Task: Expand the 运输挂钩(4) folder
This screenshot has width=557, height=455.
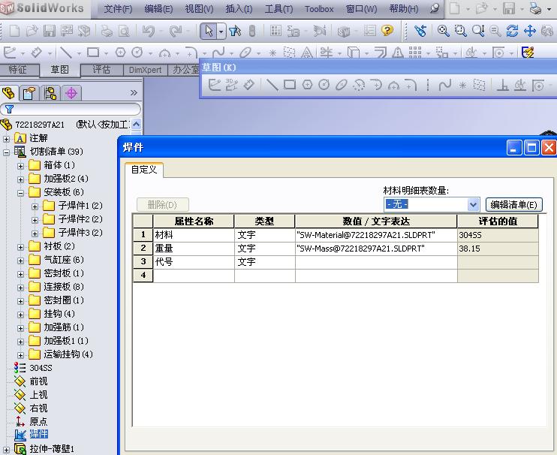Action: 20,355
